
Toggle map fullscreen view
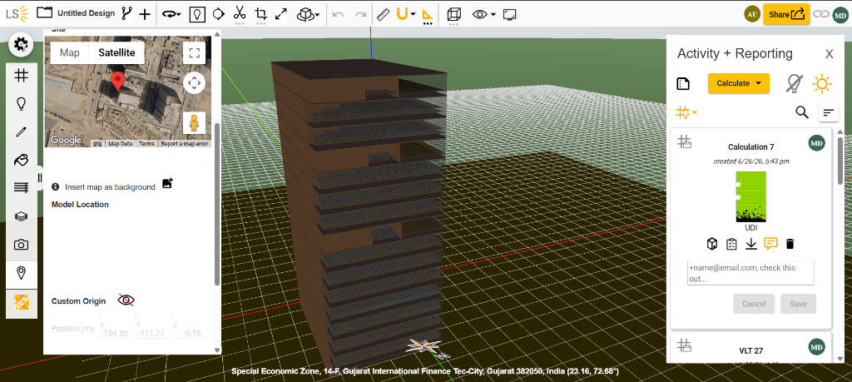click(x=194, y=53)
